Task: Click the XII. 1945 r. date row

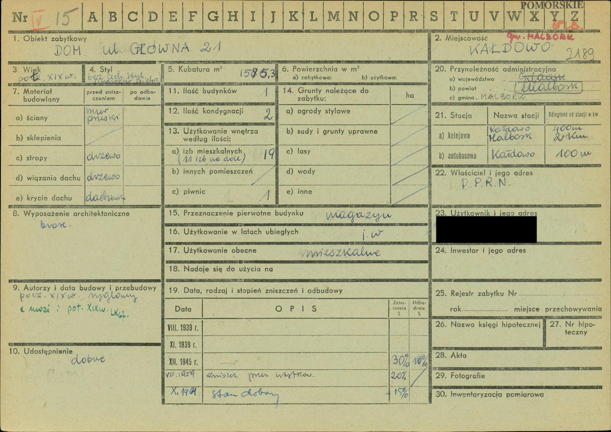Action: 296,362
